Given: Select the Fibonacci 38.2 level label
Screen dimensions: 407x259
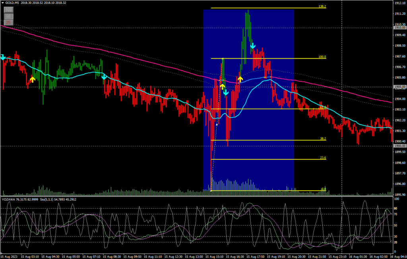Looking at the screenshot, I should [323, 139].
